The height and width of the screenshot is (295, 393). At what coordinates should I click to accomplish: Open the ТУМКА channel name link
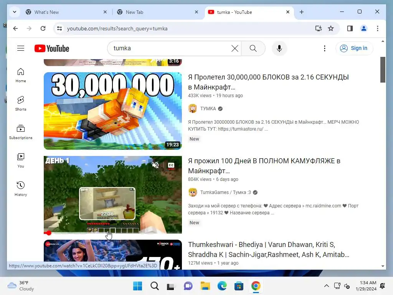(208, 109)
